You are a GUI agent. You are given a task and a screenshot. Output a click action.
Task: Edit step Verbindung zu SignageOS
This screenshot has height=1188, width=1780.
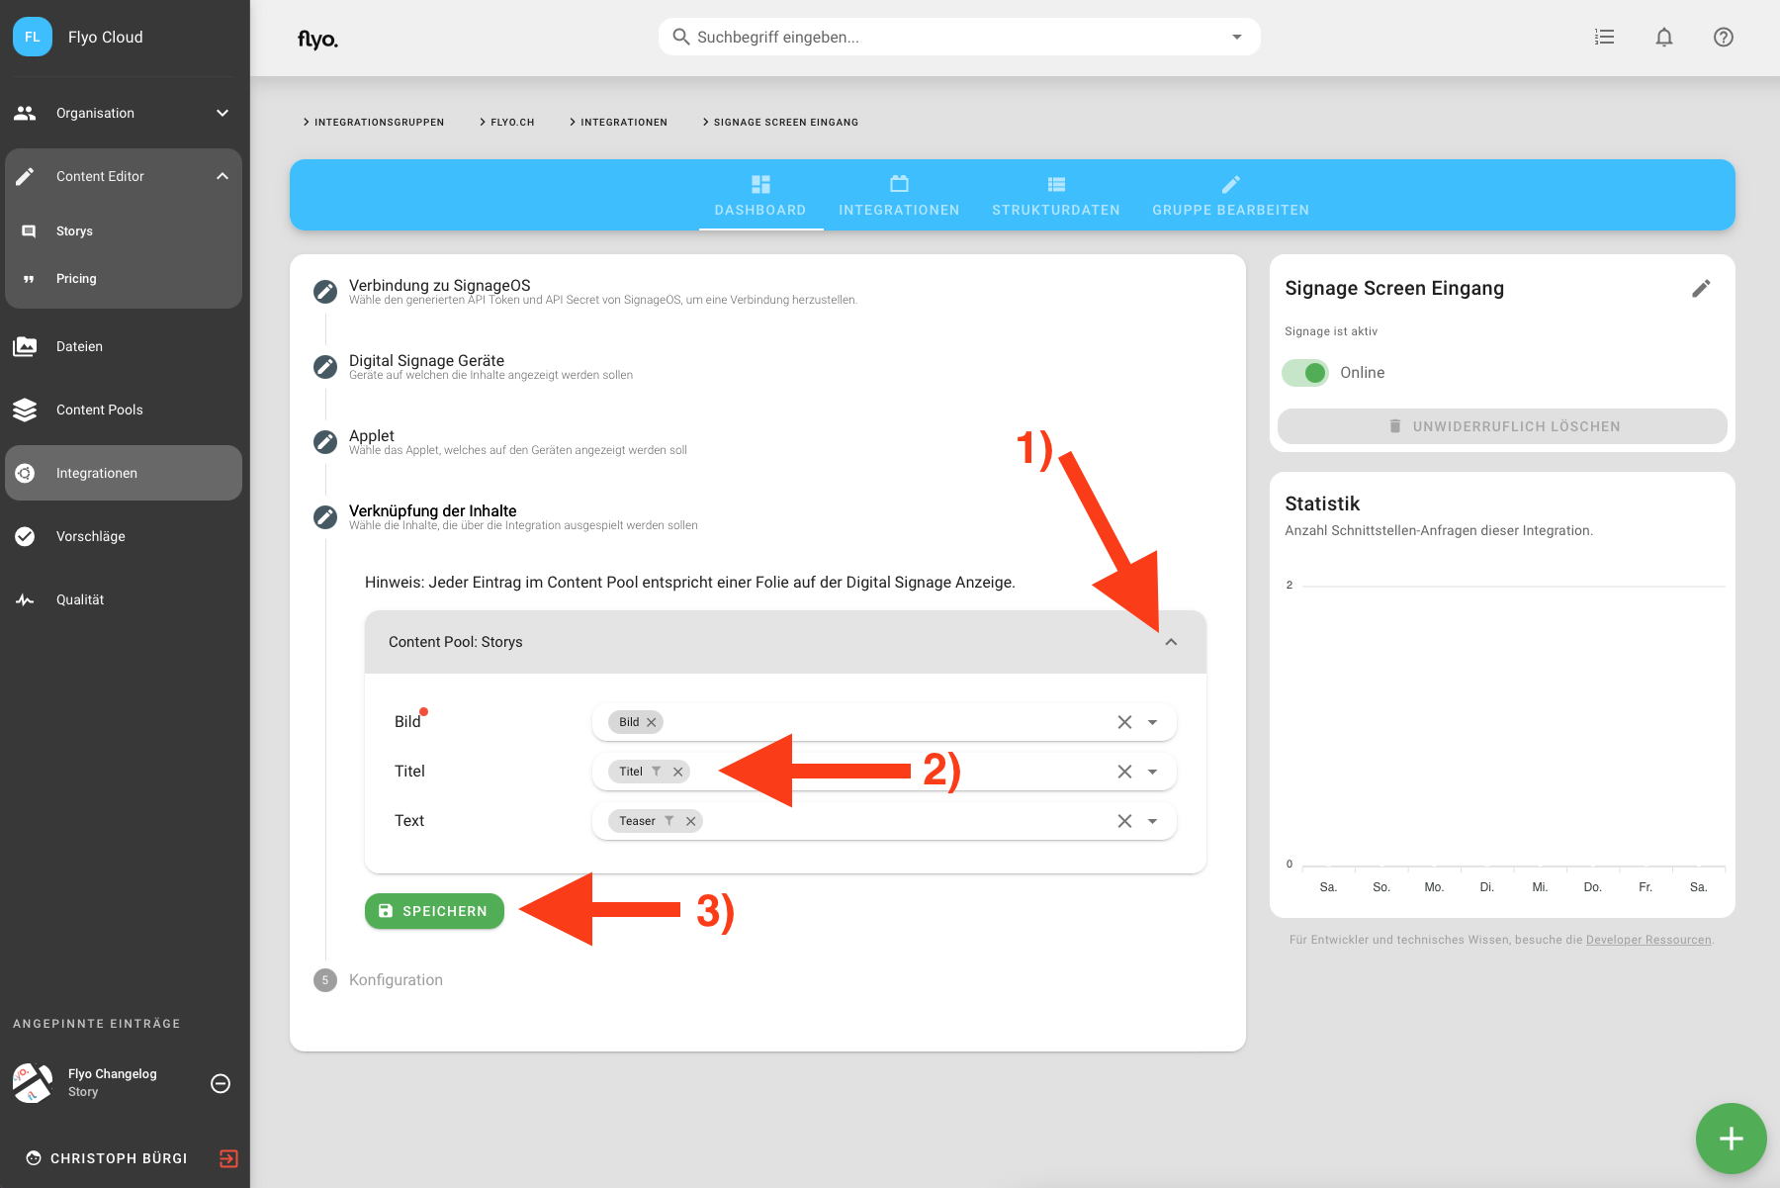(x=325, y=291)
